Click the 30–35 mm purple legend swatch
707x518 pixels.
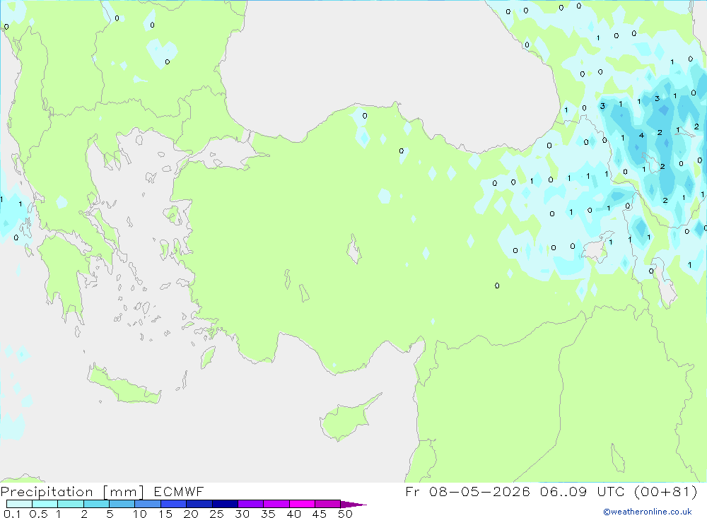pyautogui.click(x=250, y=504)
